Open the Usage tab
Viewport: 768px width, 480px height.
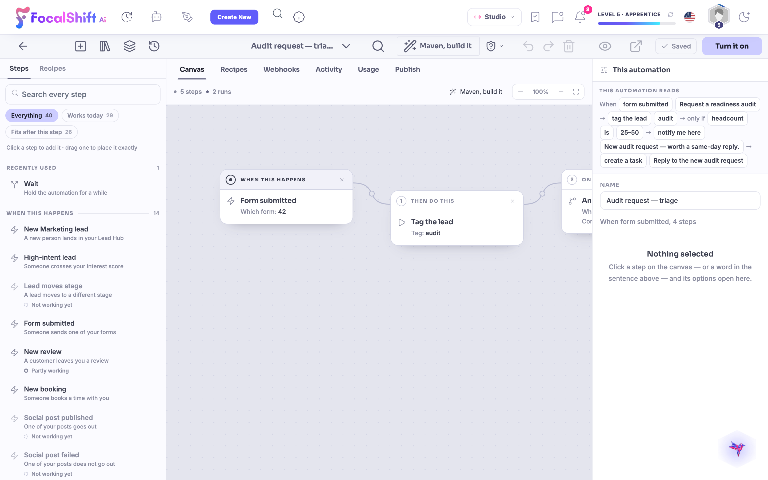tap(368, 70)
